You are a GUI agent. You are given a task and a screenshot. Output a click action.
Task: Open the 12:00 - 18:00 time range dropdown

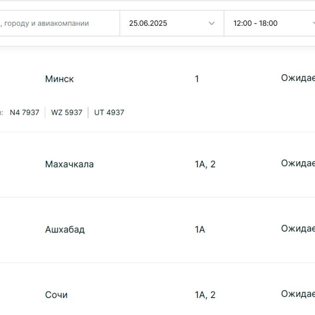coord(268,23)
